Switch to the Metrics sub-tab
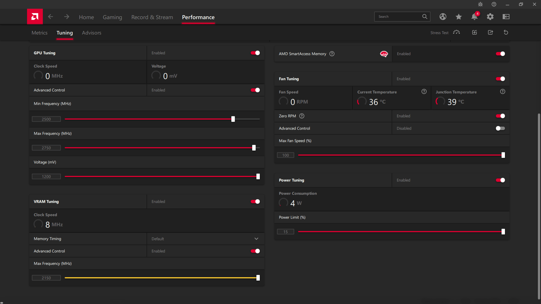Image resolution: width=541 pixels, height=304 pixels. [39, 33]
